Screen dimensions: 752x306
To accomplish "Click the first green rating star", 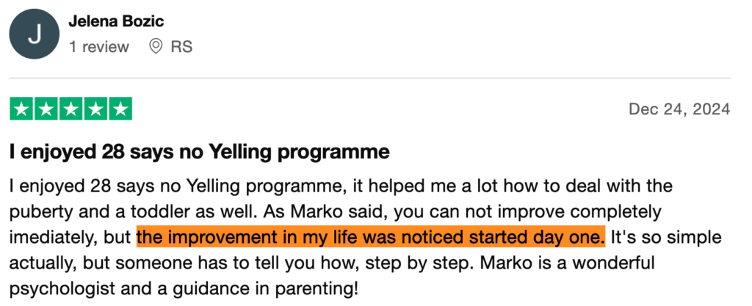I will [x=21, y=109].
